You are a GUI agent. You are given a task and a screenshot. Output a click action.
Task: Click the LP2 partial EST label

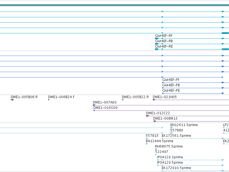tap(226, 125)
